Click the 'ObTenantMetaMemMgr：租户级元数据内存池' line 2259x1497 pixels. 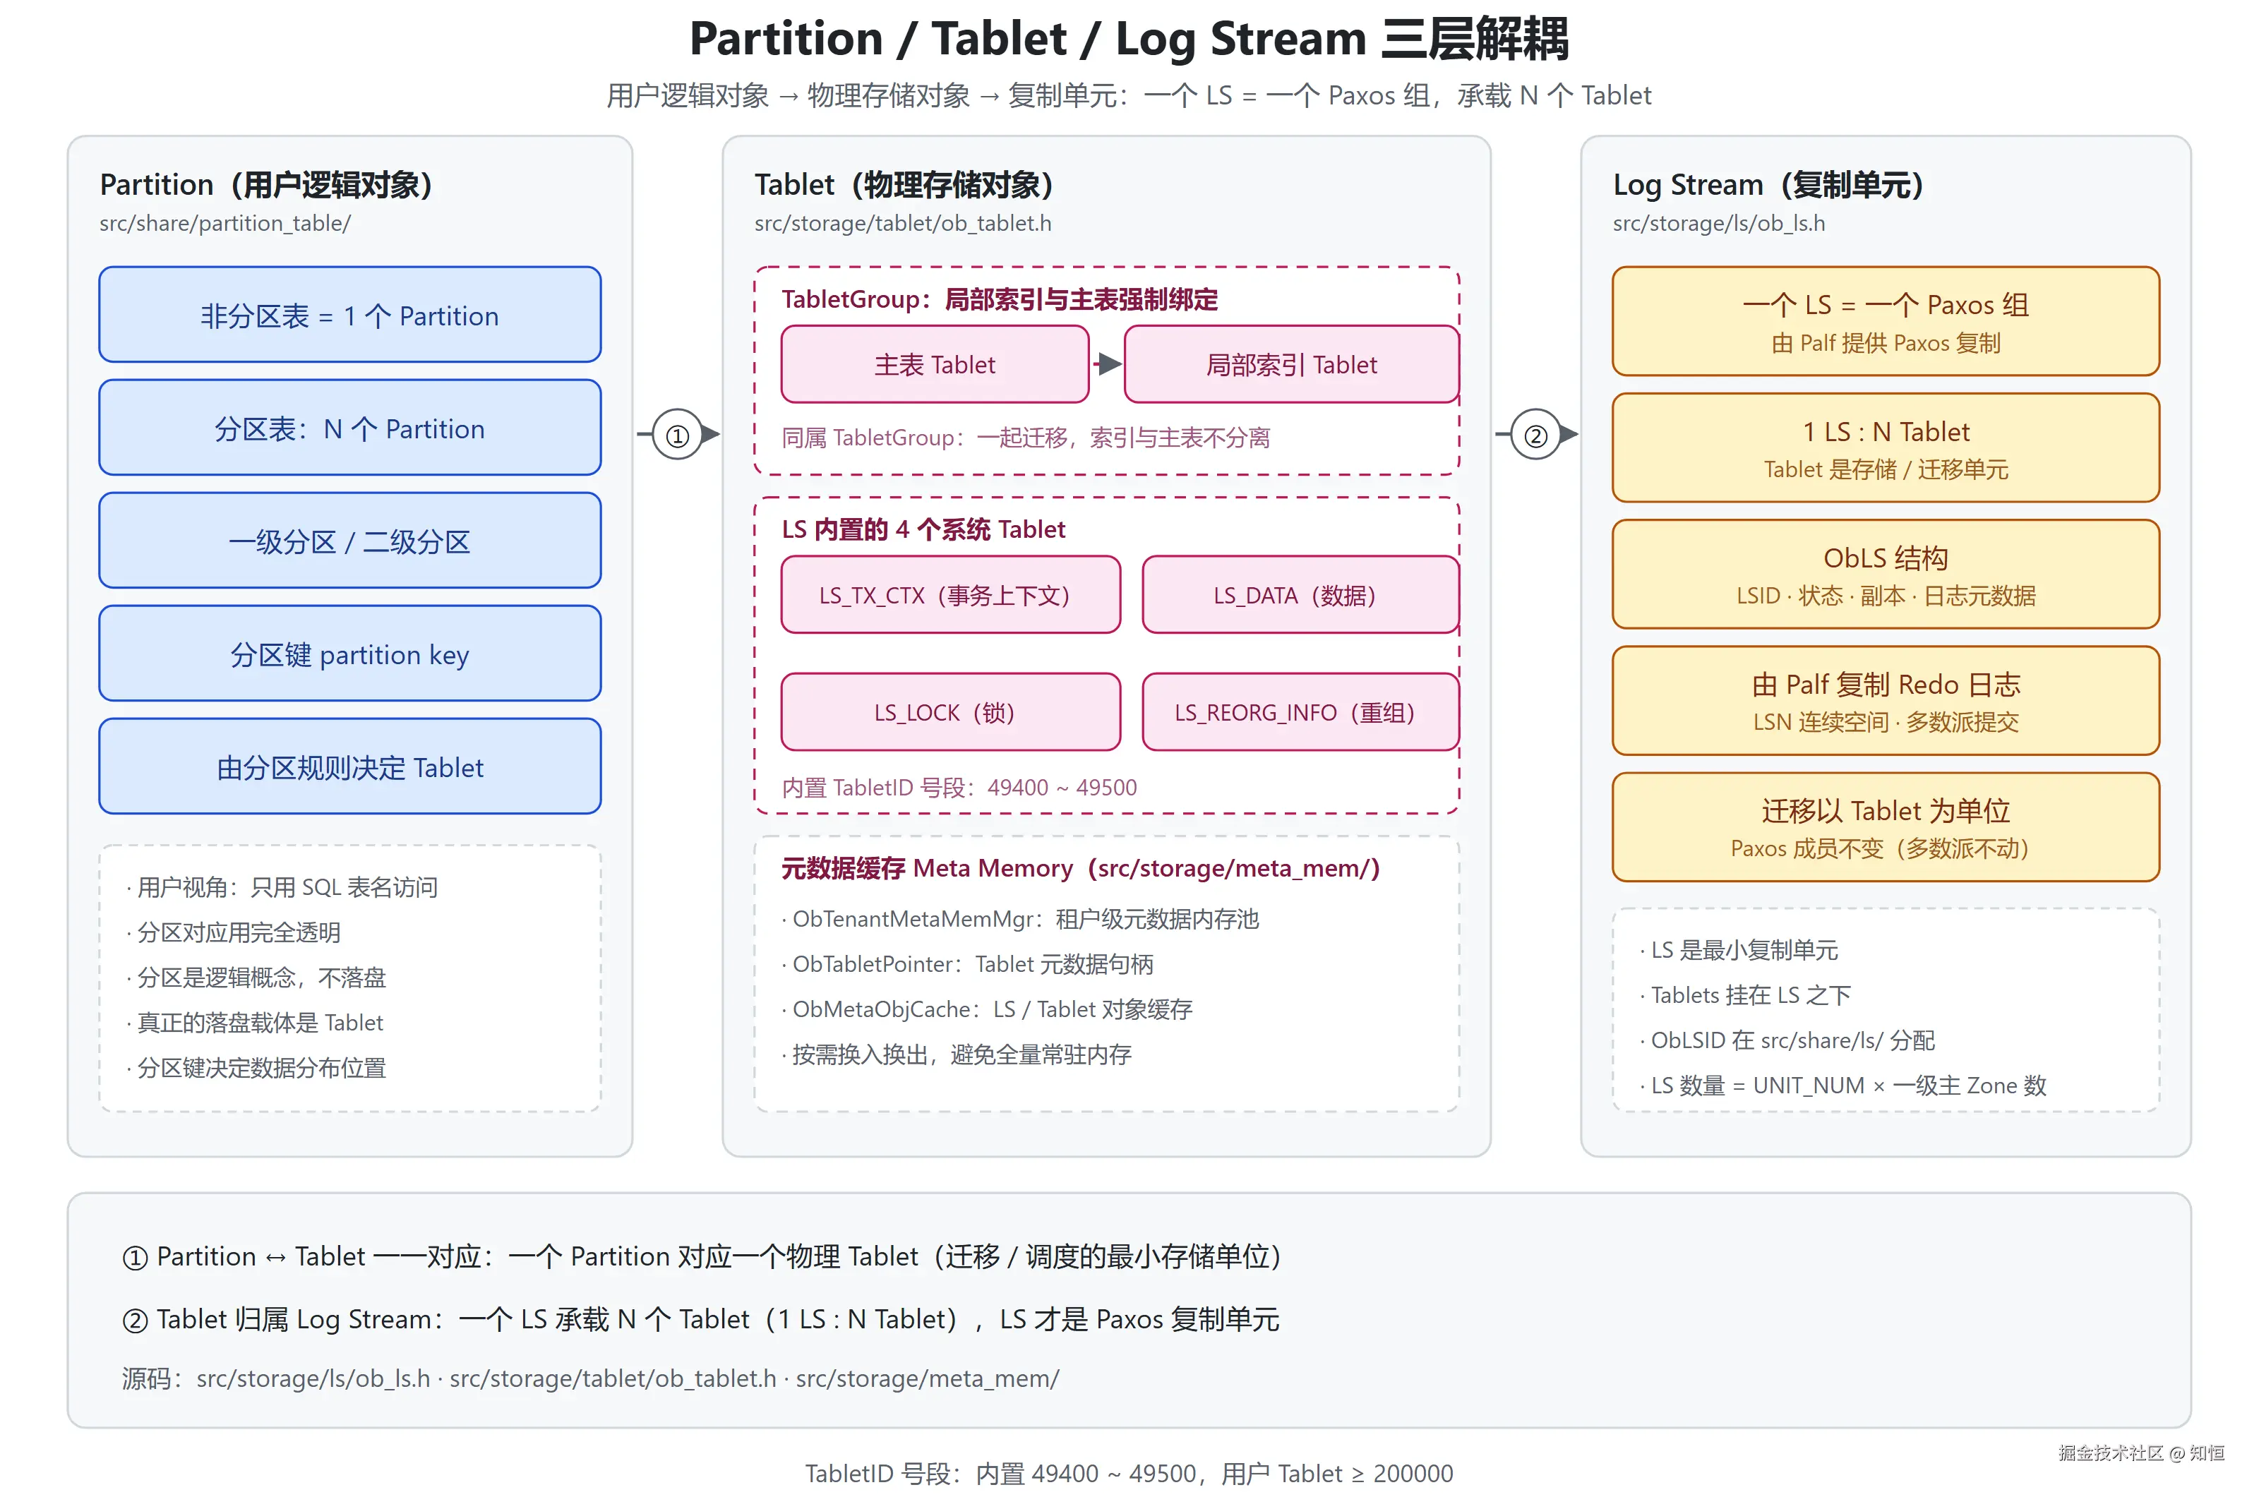click(x=1021, y=920)
